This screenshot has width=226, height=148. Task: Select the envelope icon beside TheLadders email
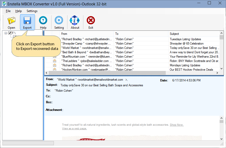coord(55,61)
